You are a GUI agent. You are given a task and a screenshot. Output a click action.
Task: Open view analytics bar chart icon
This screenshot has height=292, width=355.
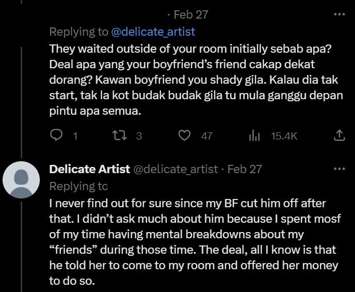coord(254,135)
